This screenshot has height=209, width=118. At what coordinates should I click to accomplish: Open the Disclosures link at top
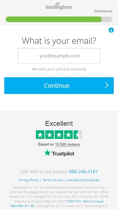pos(103,11)
